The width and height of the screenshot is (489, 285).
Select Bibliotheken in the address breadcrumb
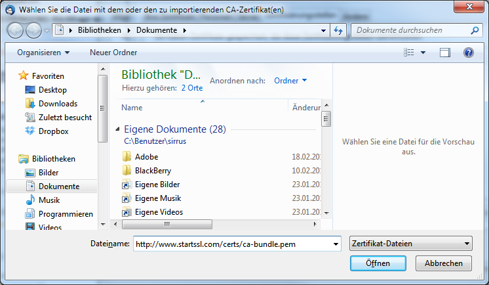100,30
